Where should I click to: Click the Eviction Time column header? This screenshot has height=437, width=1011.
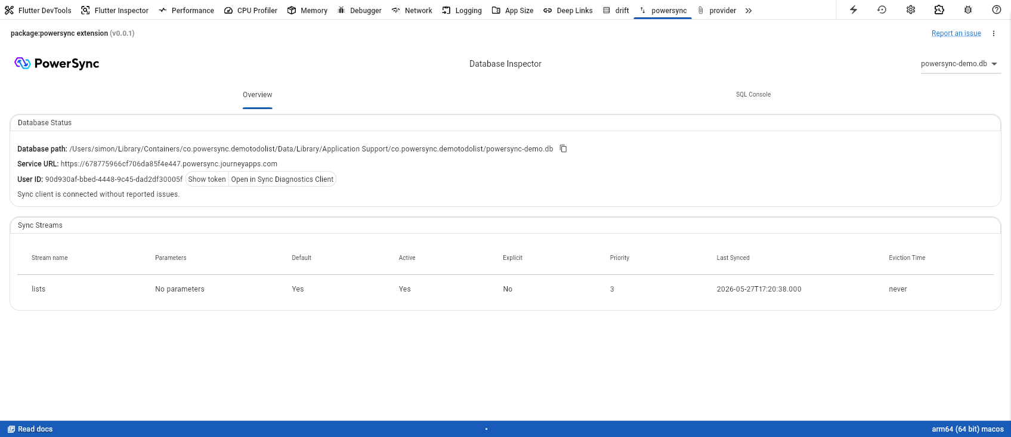pos(907,258)
